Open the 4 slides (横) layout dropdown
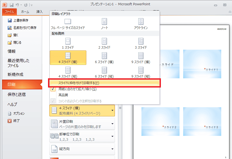 [x=82, y=110]
